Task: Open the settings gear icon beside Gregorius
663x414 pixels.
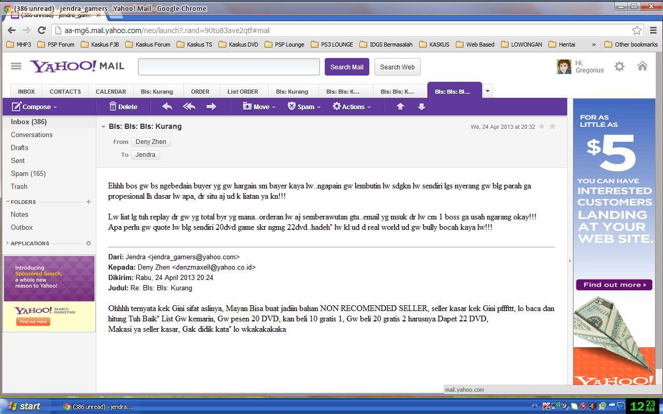Action: click(x=619, y=66)
